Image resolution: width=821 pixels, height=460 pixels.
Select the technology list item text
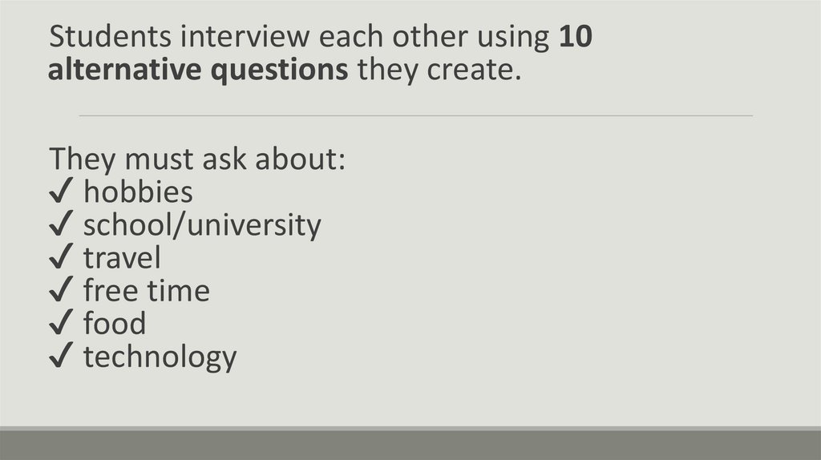[160, 357]
